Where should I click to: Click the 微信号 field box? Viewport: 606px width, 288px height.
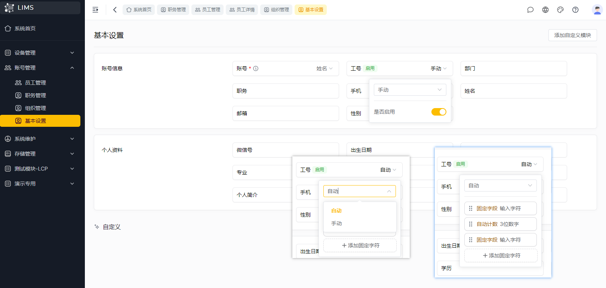click(286, 150)
